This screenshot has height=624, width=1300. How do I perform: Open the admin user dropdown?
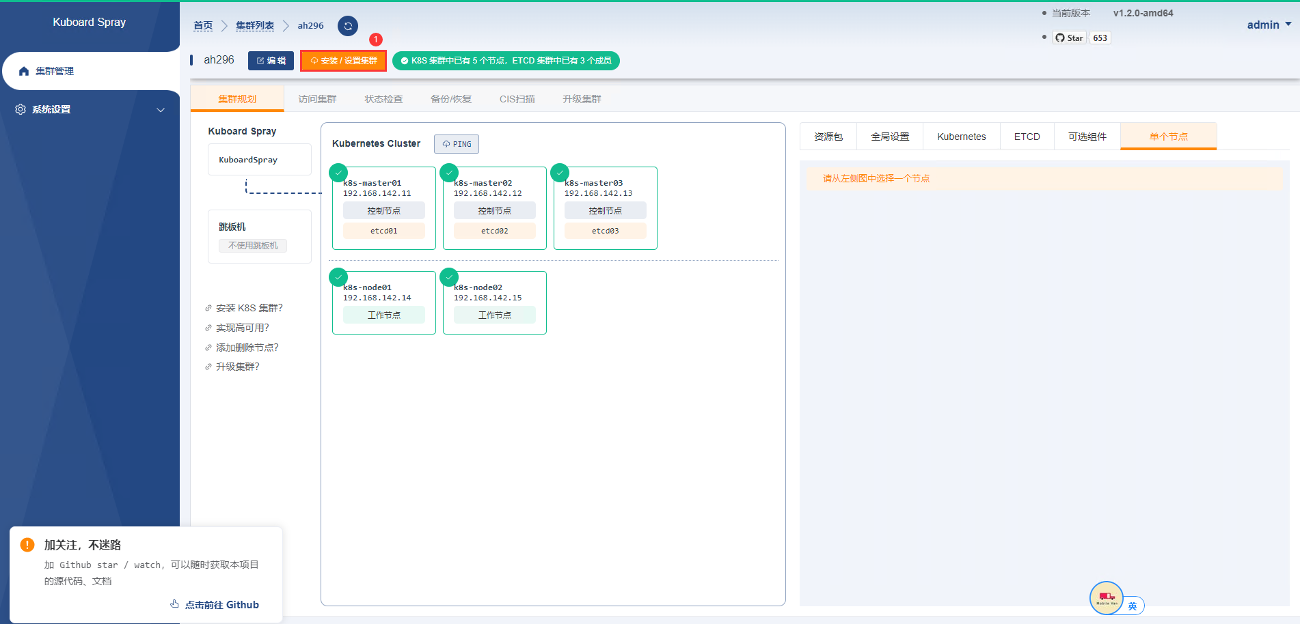point(1269,25)
